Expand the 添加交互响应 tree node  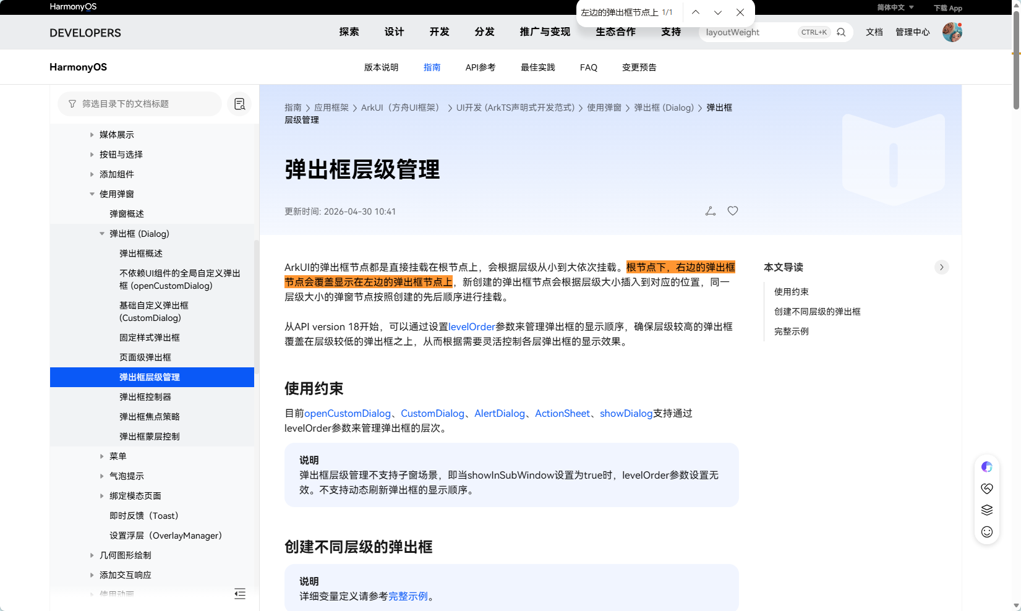coord(92,575)
